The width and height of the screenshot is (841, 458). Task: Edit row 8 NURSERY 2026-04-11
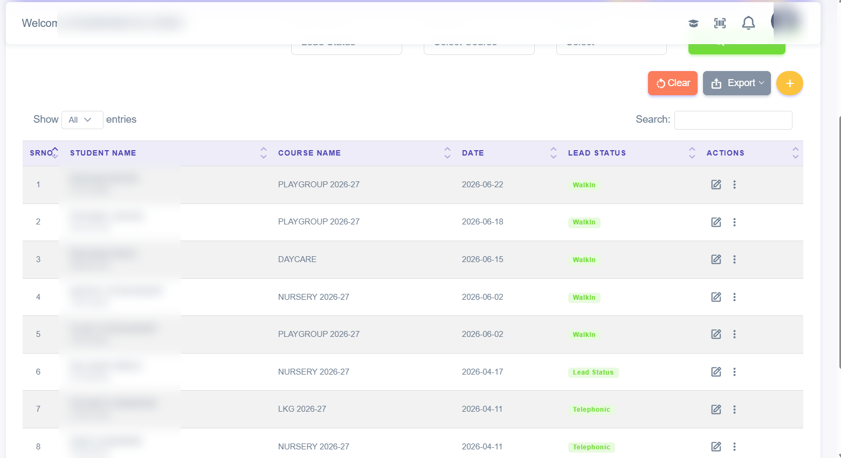click(x=716, y=447)
